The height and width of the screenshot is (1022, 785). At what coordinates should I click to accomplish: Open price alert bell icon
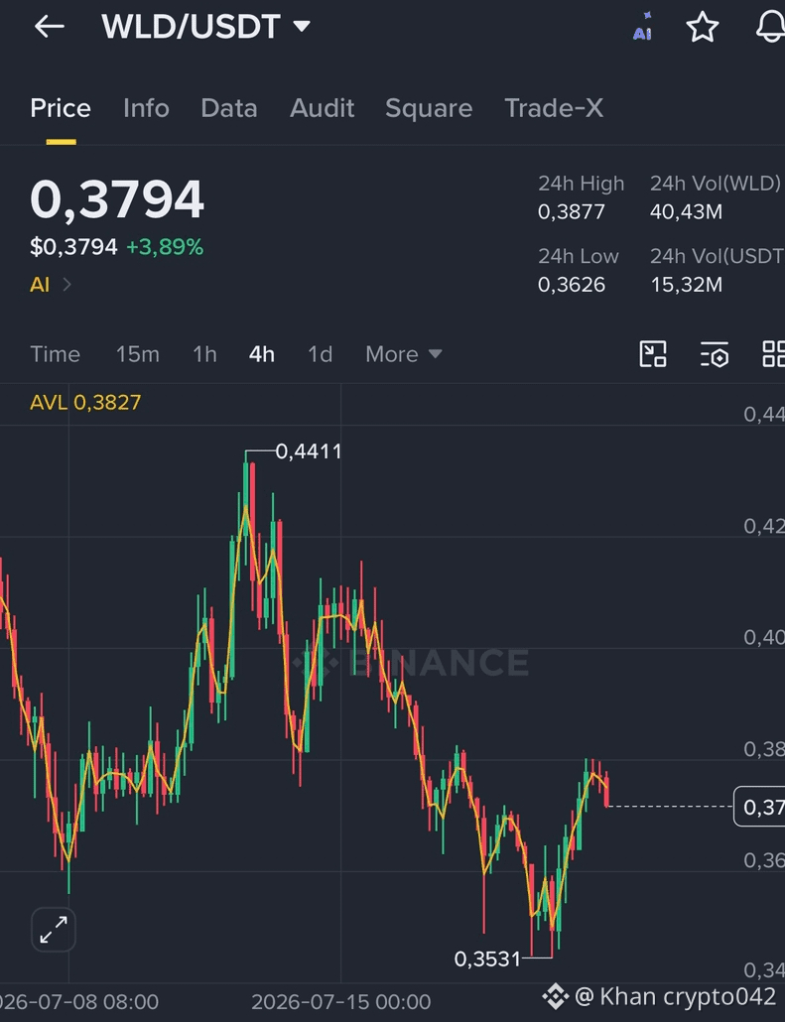[x=771, y=27]
